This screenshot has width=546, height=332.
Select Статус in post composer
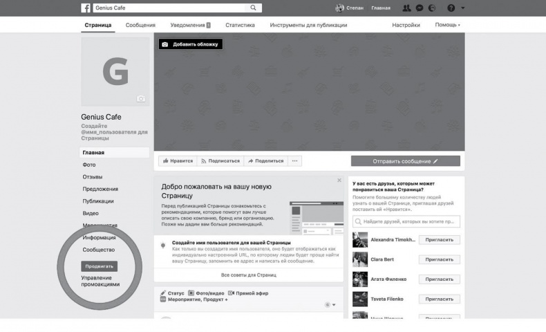[172, 293]
